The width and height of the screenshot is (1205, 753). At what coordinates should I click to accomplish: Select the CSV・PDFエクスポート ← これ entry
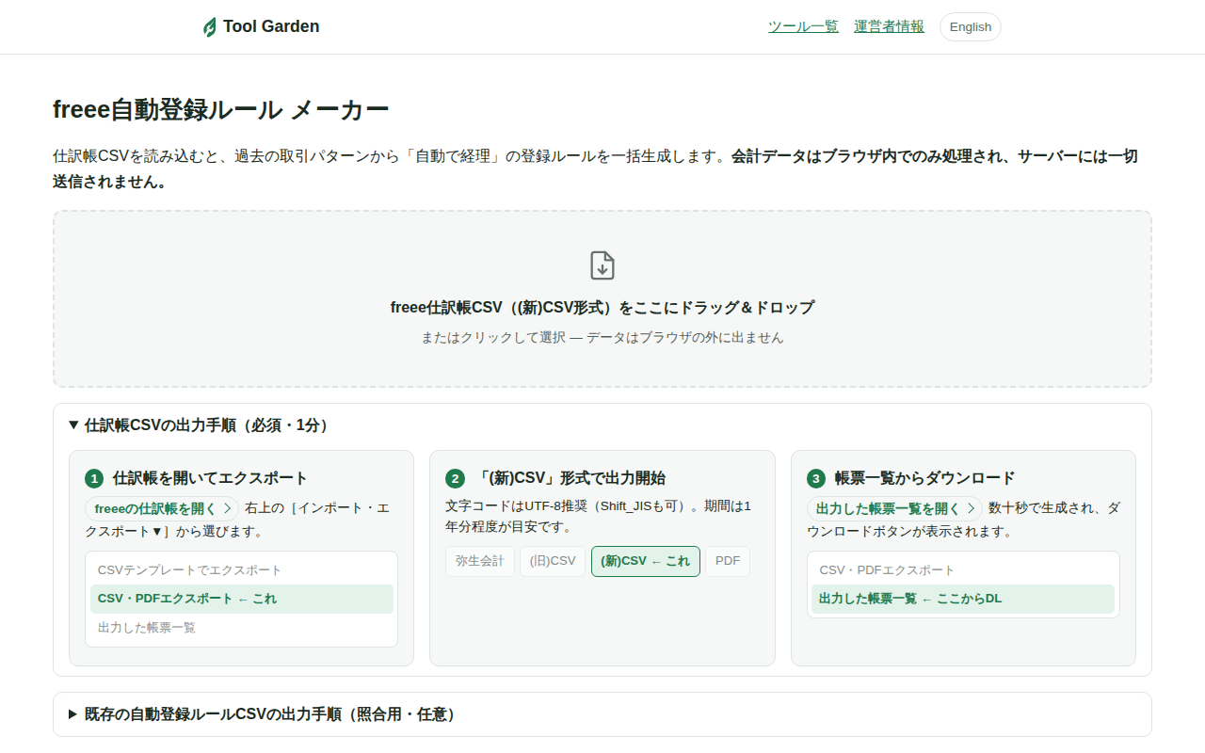(242, 599)
